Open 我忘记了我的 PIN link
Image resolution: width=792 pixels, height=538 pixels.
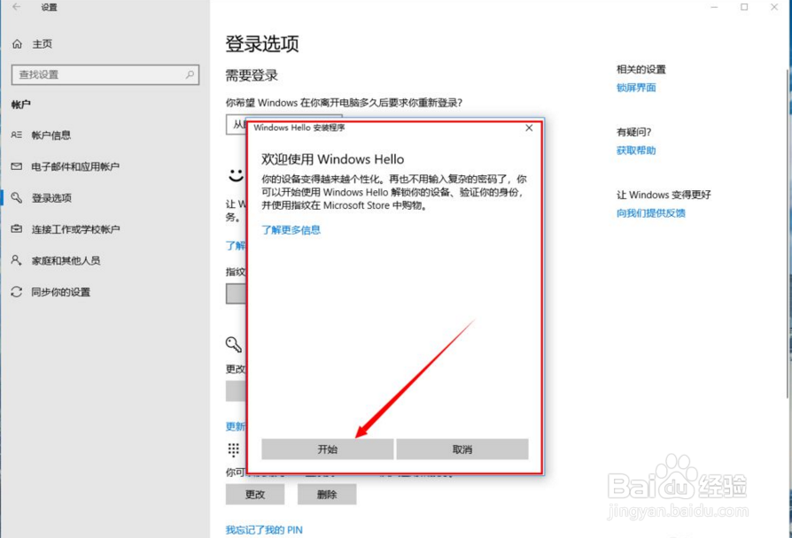pyautogui.click(x=264, y=530)
